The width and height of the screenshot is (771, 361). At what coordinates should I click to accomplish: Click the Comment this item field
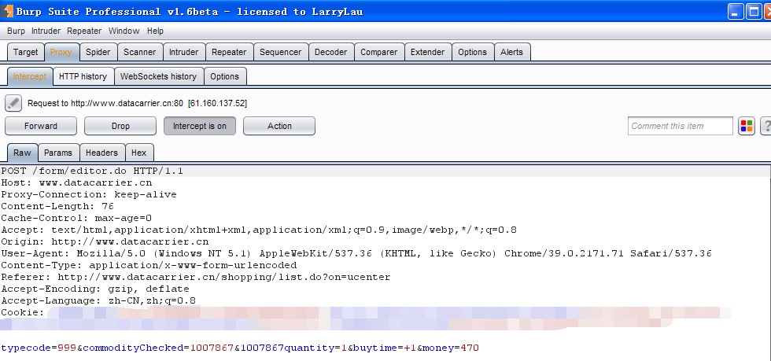(681, 126)
